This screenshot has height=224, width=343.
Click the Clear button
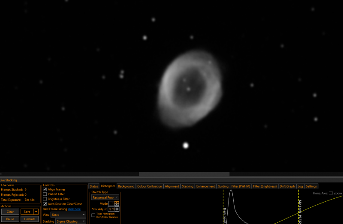(x=10, y=212)
